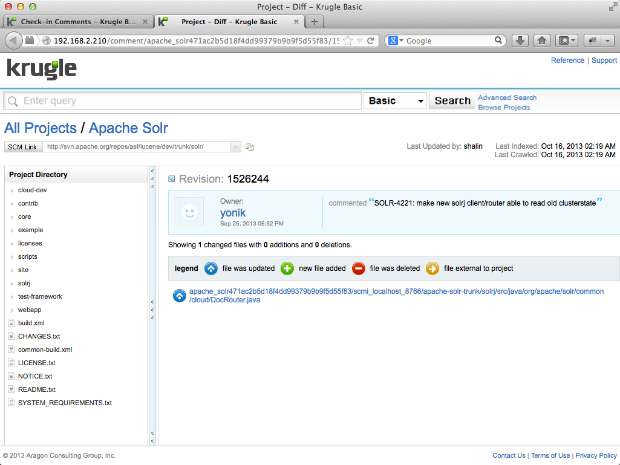Click the file icon next to README.txt
Image resolution: width=620 pixels, height=465 pixels.
(x=11, y=389)
